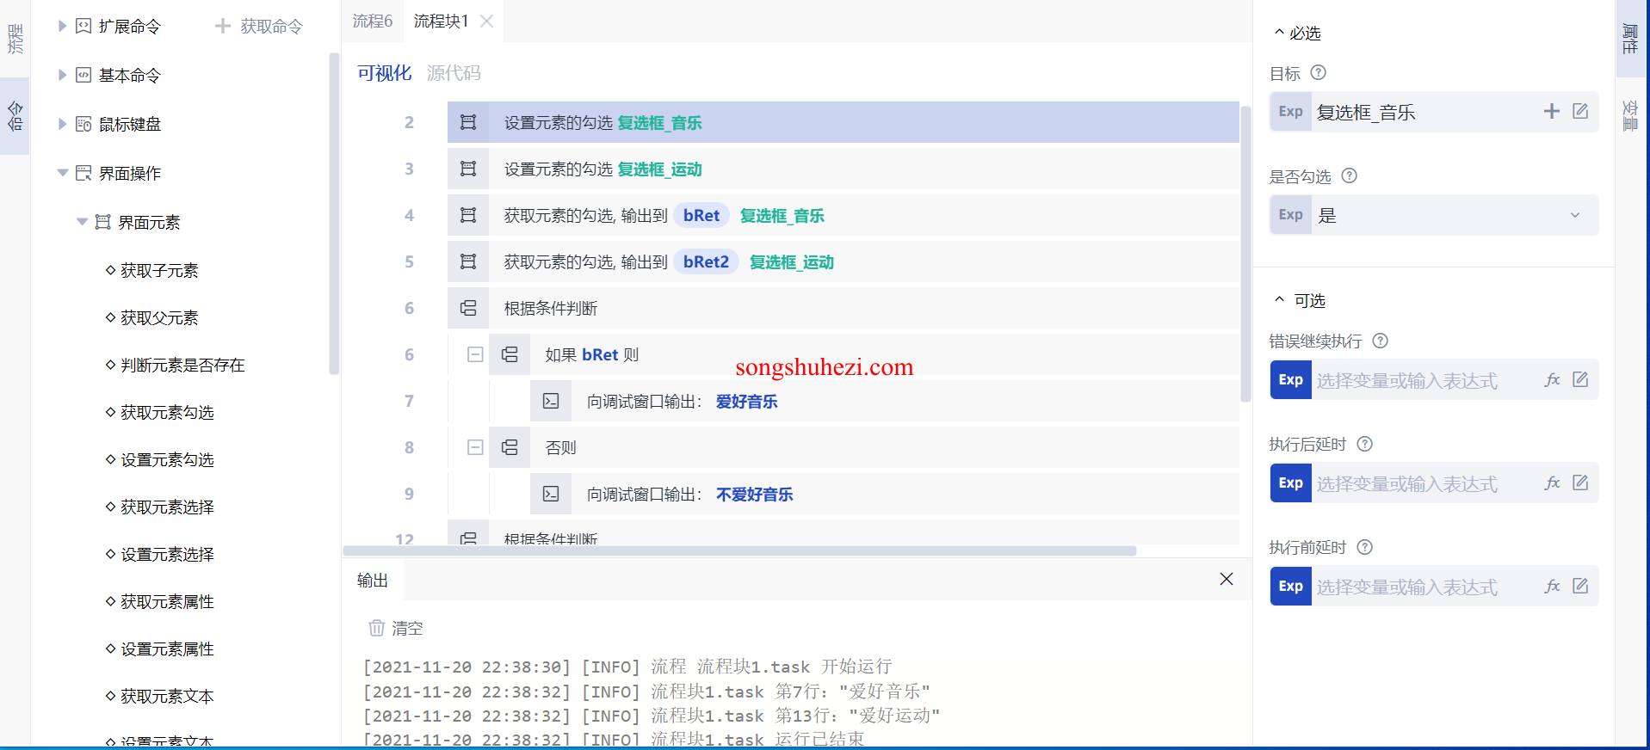Expand the 基本命令 tree node
This screenshot has height=750, width=1650.
[x=62, y=75]
